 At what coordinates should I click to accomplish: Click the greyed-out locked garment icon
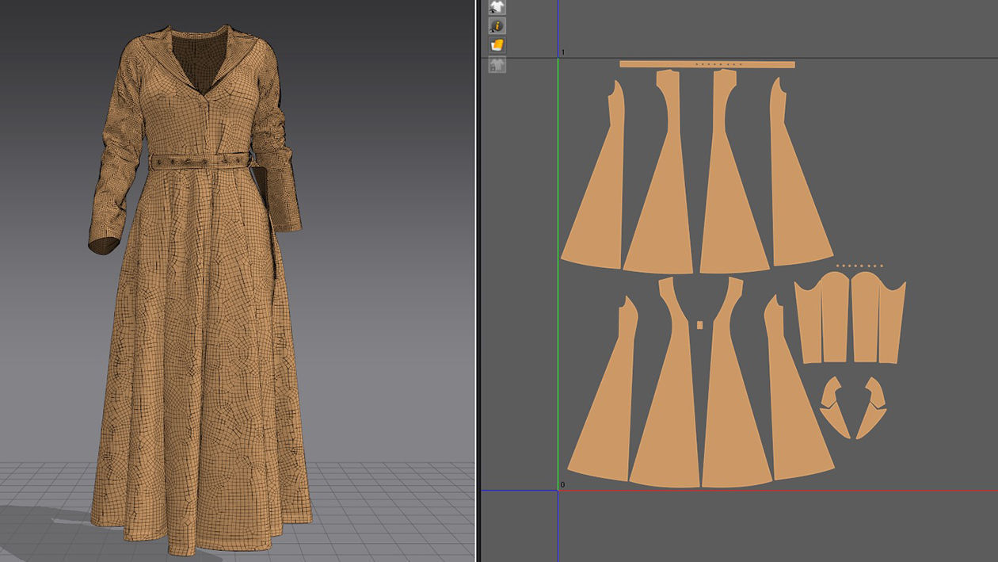(497, 65)
